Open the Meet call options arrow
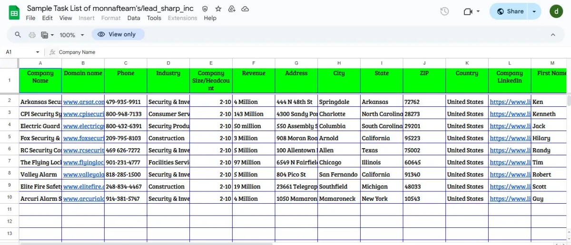This screenshot has height=245, width=571. pos(478,11)
